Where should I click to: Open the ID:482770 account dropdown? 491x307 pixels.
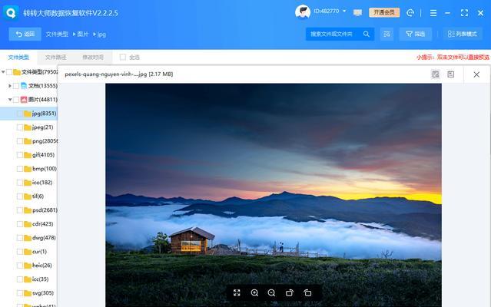pos(330,12)
